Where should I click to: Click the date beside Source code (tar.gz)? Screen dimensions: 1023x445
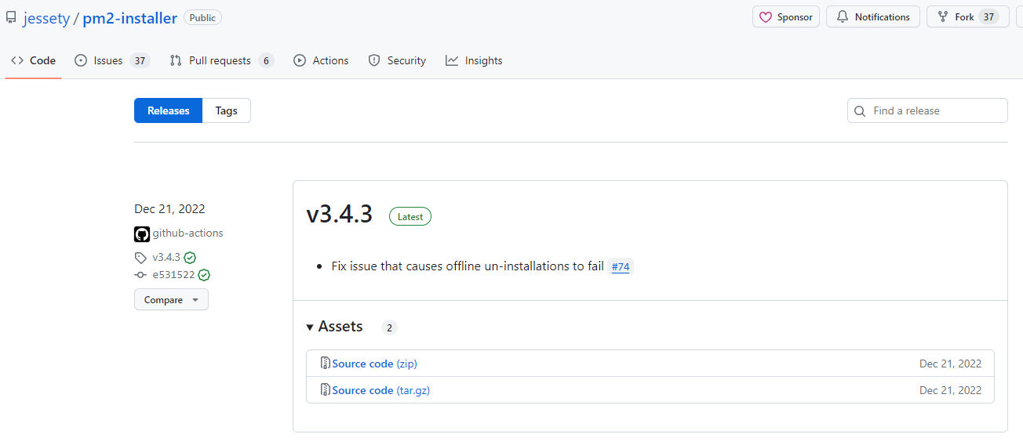[x=950, y=390]
